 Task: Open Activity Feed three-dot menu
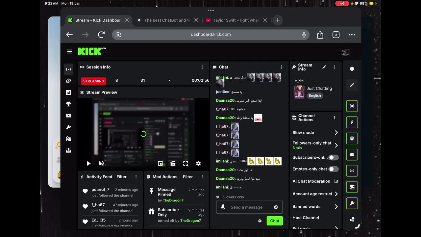pos(136,177)
